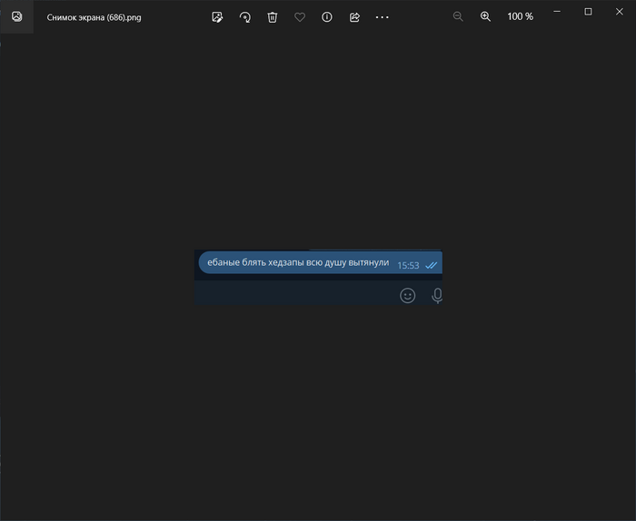Click the 15:53 timestamp in message

tap(408, 266)
